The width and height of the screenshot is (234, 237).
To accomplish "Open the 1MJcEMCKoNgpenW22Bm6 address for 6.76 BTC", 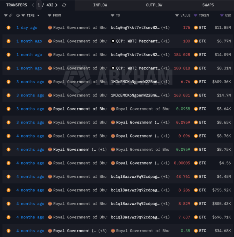I will (x=135, y=82).
